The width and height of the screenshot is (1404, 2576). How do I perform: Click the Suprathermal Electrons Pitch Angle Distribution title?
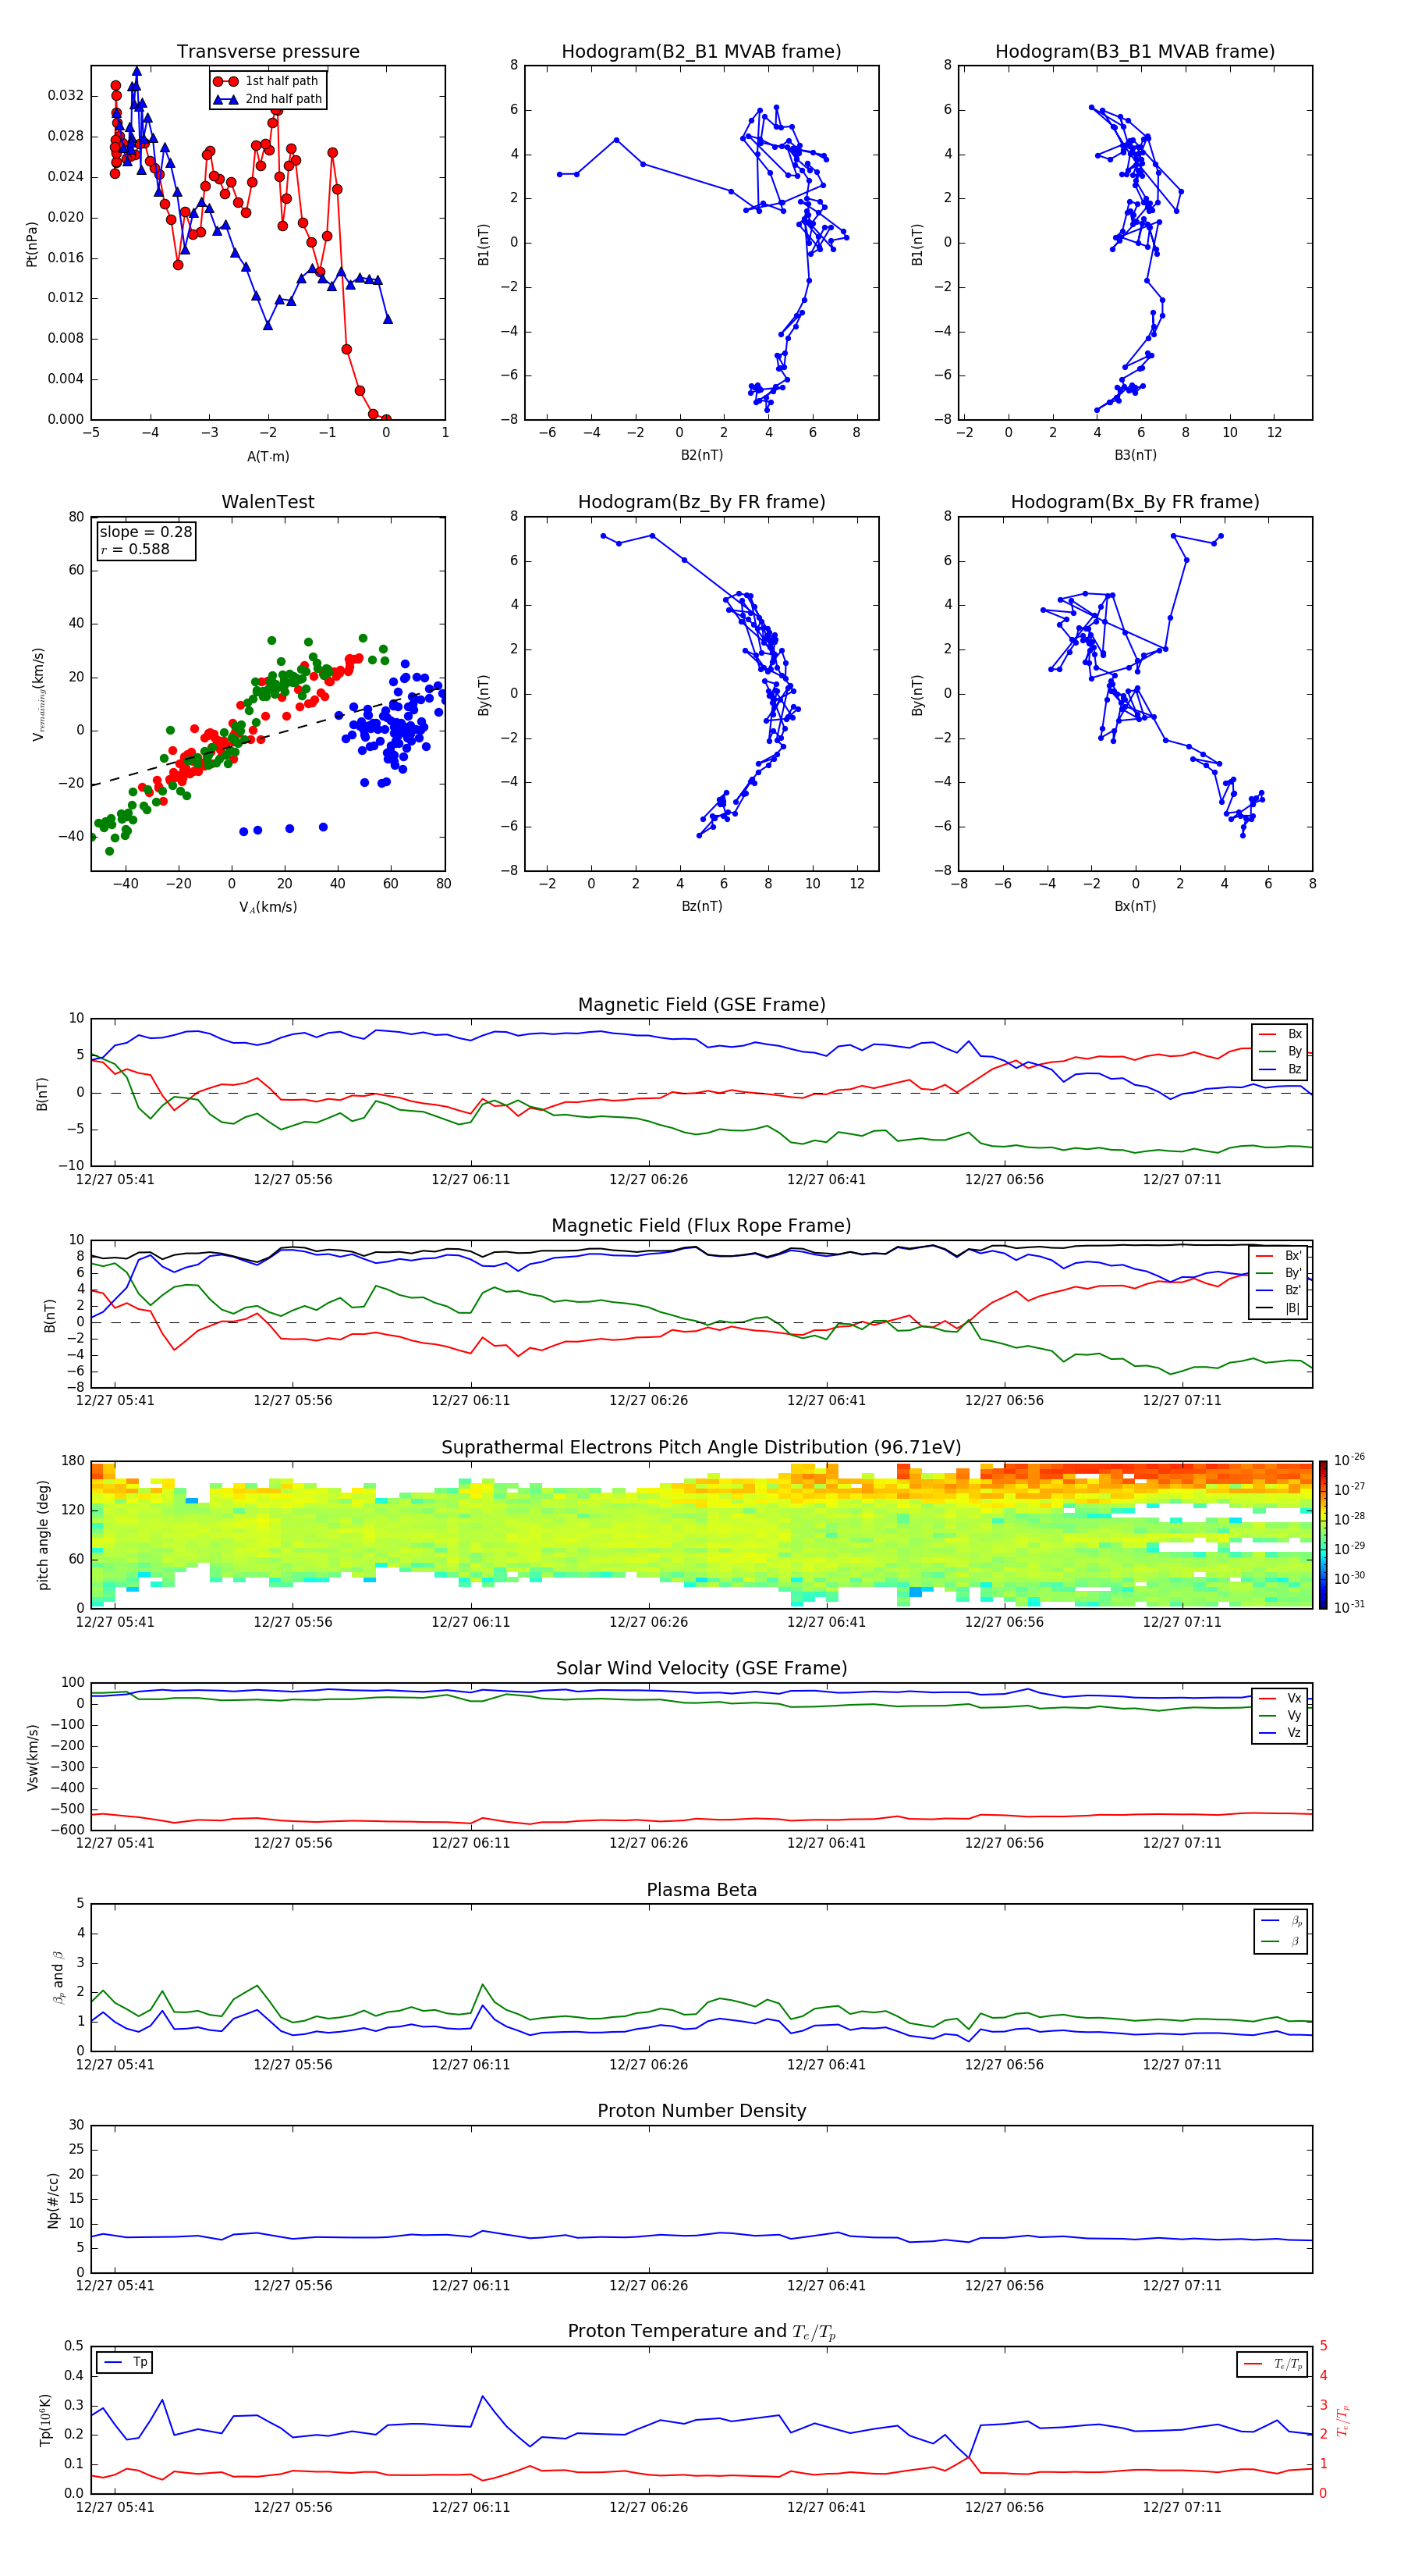[x=701, y=1448]
